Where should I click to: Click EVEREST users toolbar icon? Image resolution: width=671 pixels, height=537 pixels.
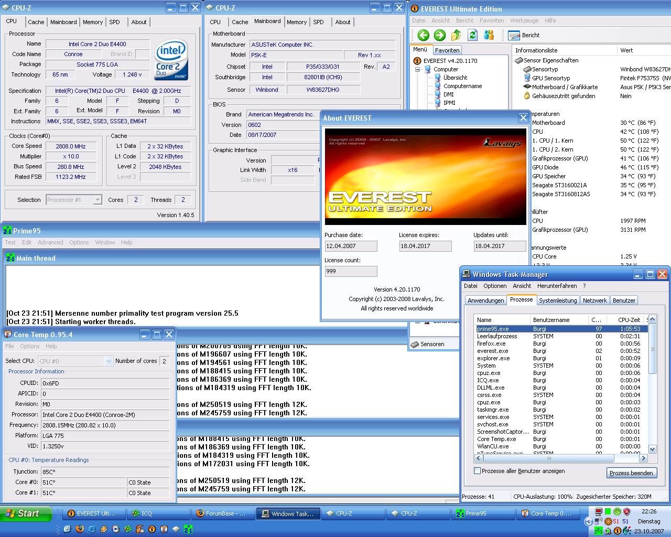coord(489,35)
